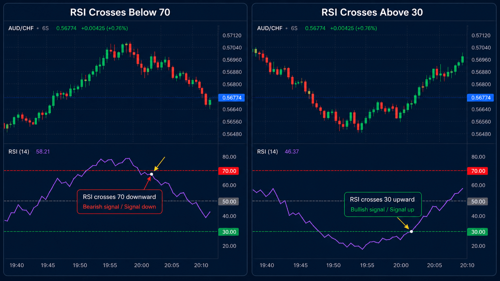The height and width of the screenshot is (281, 500).
Task: Click the 20:10 time label in the Below 70 chart
Action: (x=201, y=265)
